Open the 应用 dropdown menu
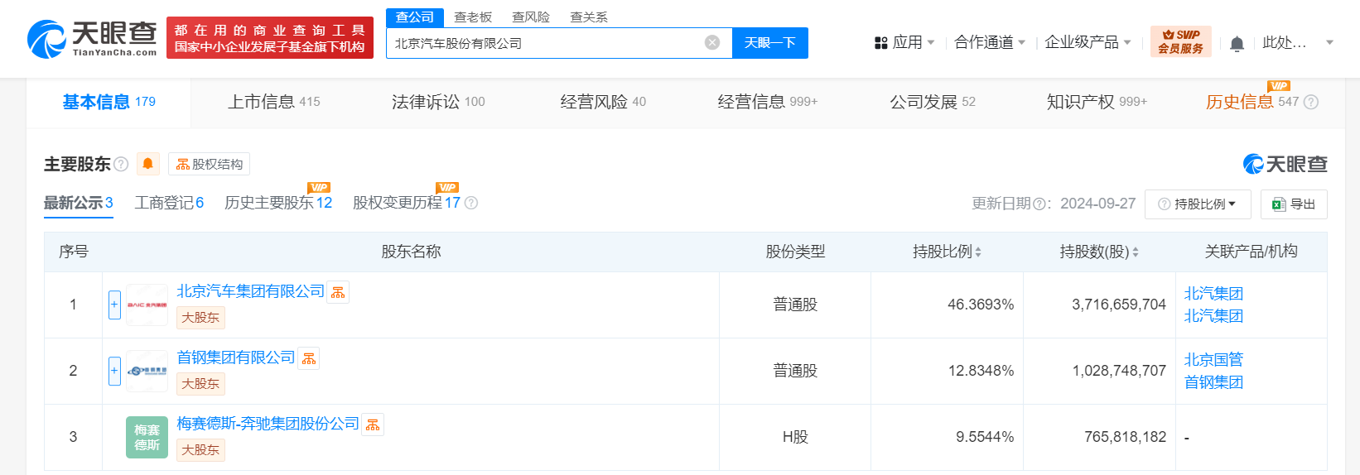Image resolution: width=1360 pixels, height=475 pixels. point(905,42)
